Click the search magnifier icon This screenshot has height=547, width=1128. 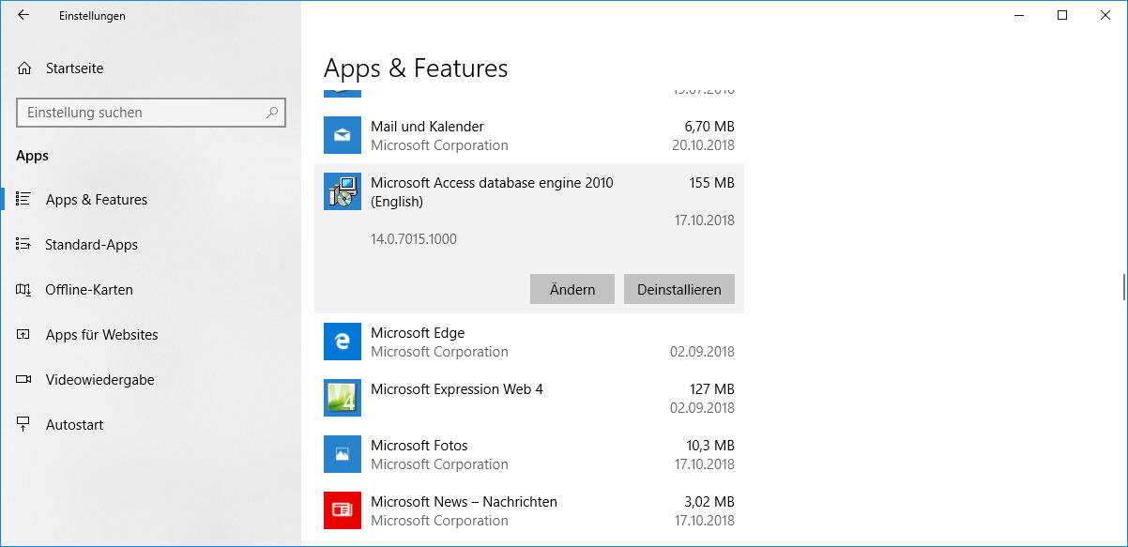point(272,113)
